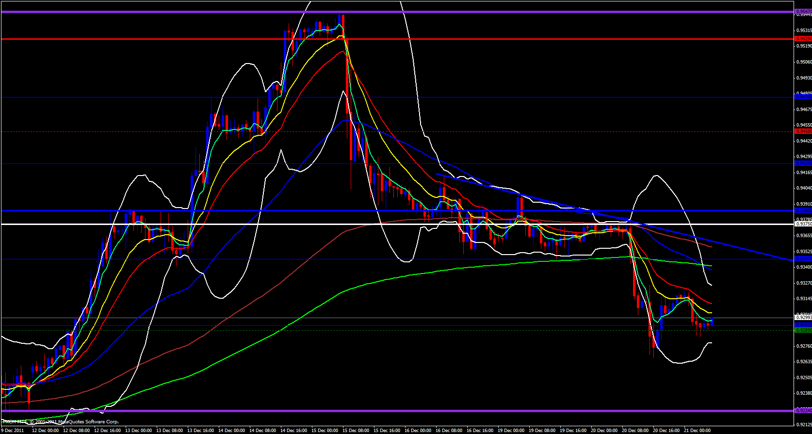
Task: Click the current price 0.92993 label
Action: [803, 318]
